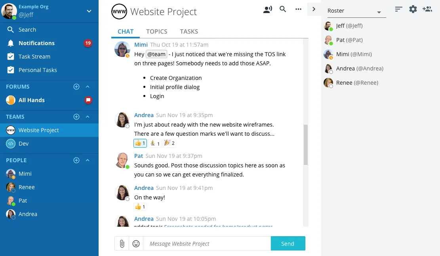Click the add people icon in roster panel
Image resolution: width=440 pixels, height=256 pixels.
coord(427,9)
